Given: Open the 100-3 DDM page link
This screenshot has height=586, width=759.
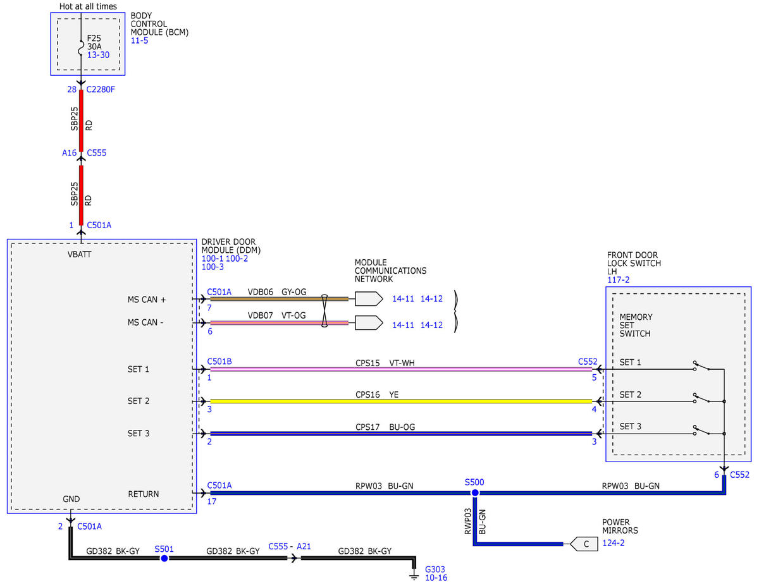Looking at the screenshot, I should tap(213, 267).
